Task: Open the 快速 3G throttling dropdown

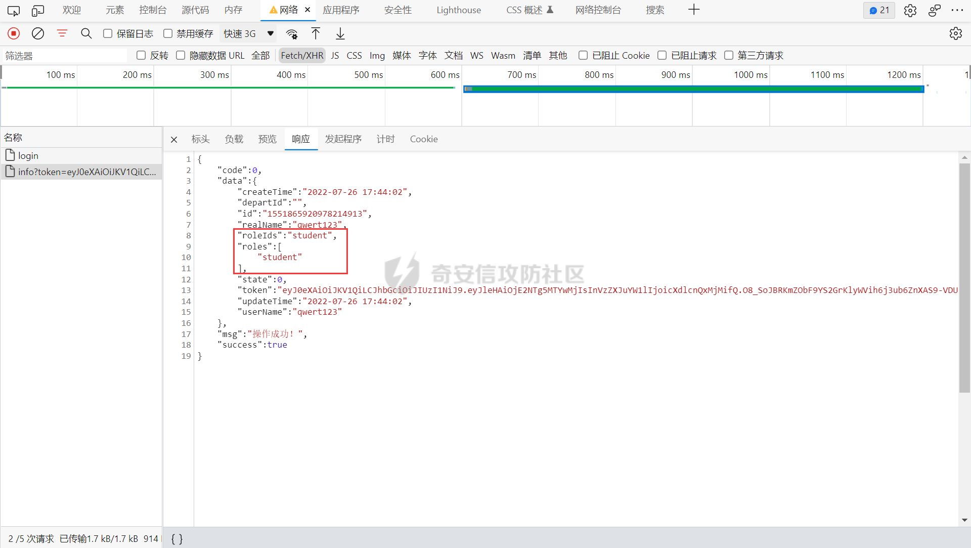Action: 249,33
